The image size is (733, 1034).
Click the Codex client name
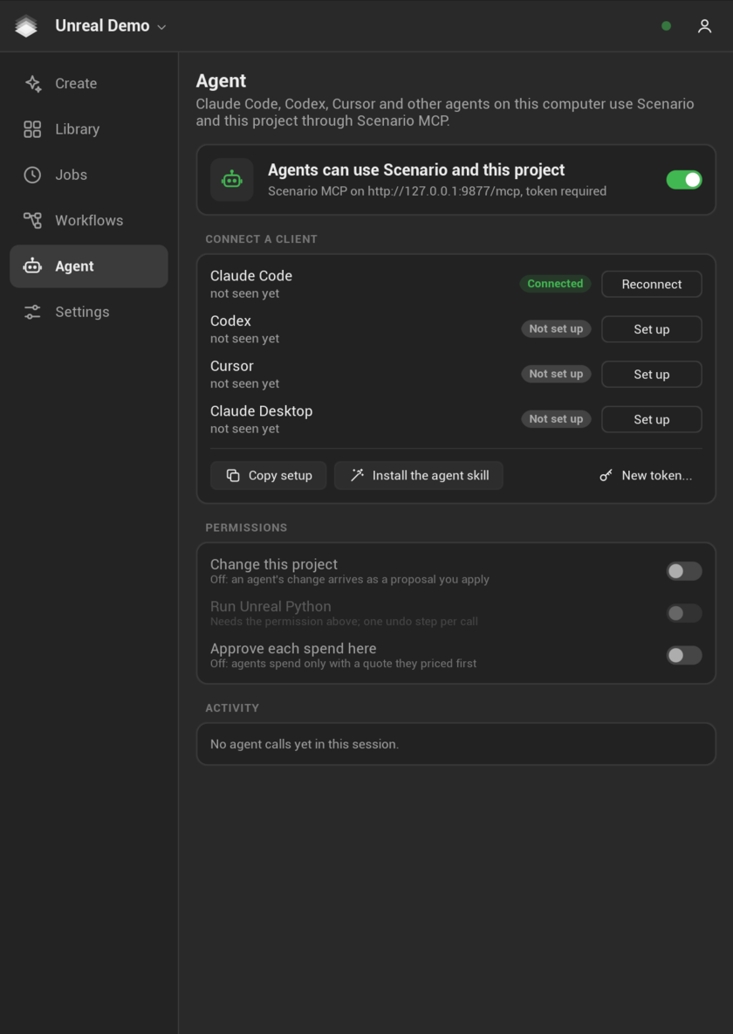pyautogui.click(x=230, y=321)
